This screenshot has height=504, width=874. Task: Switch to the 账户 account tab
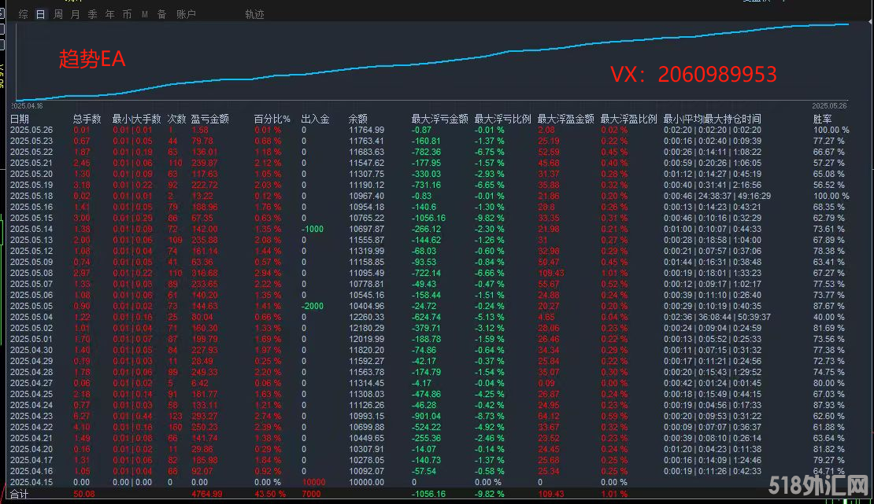(186, 14)
